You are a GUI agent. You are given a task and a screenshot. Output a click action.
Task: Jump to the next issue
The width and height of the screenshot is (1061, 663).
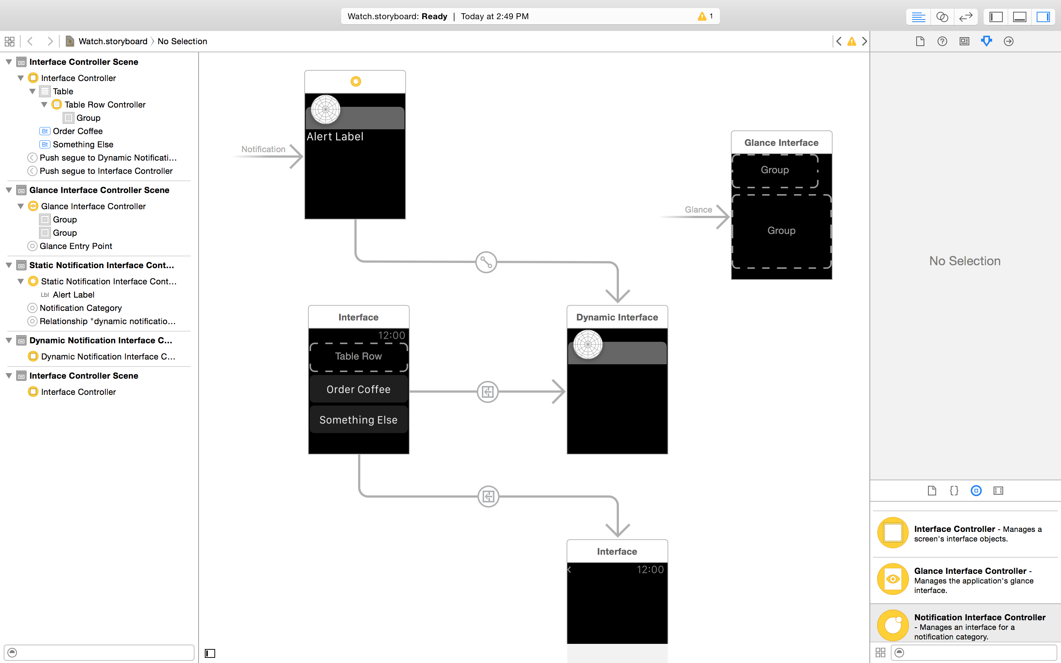pyautogui.click(x=865, y=41)
